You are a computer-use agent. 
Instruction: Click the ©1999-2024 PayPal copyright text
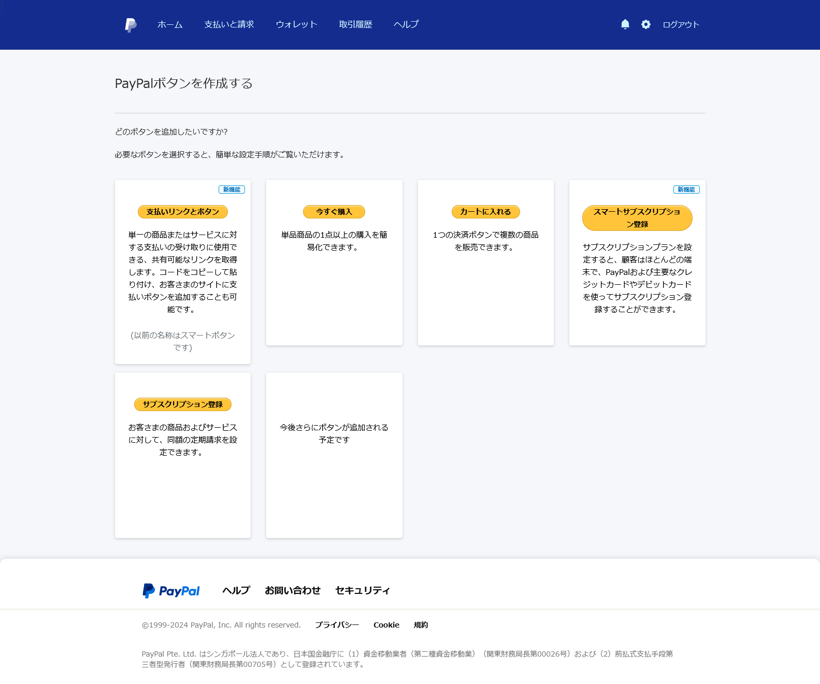coord(221,625)
